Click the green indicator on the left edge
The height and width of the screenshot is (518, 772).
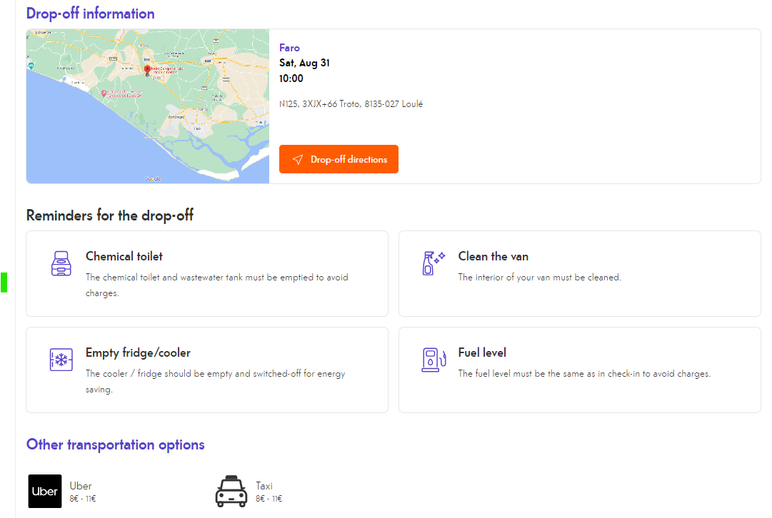coord(4,282)
